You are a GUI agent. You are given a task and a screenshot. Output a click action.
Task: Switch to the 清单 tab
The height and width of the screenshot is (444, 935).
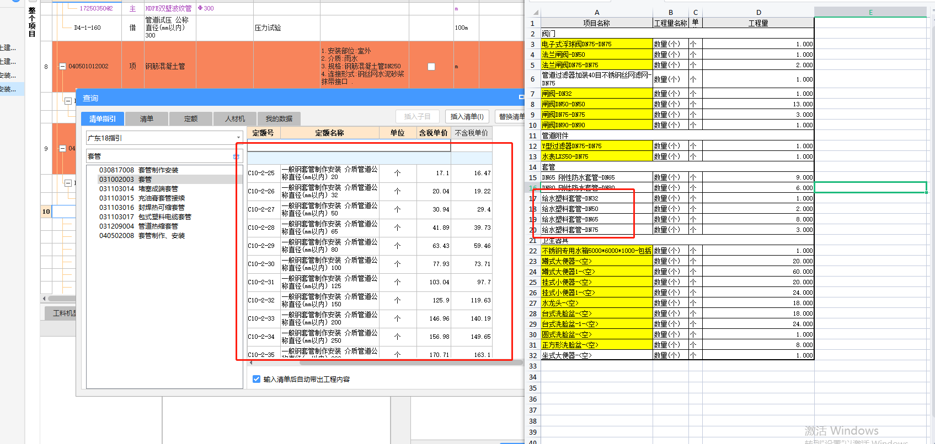point(147,119)
